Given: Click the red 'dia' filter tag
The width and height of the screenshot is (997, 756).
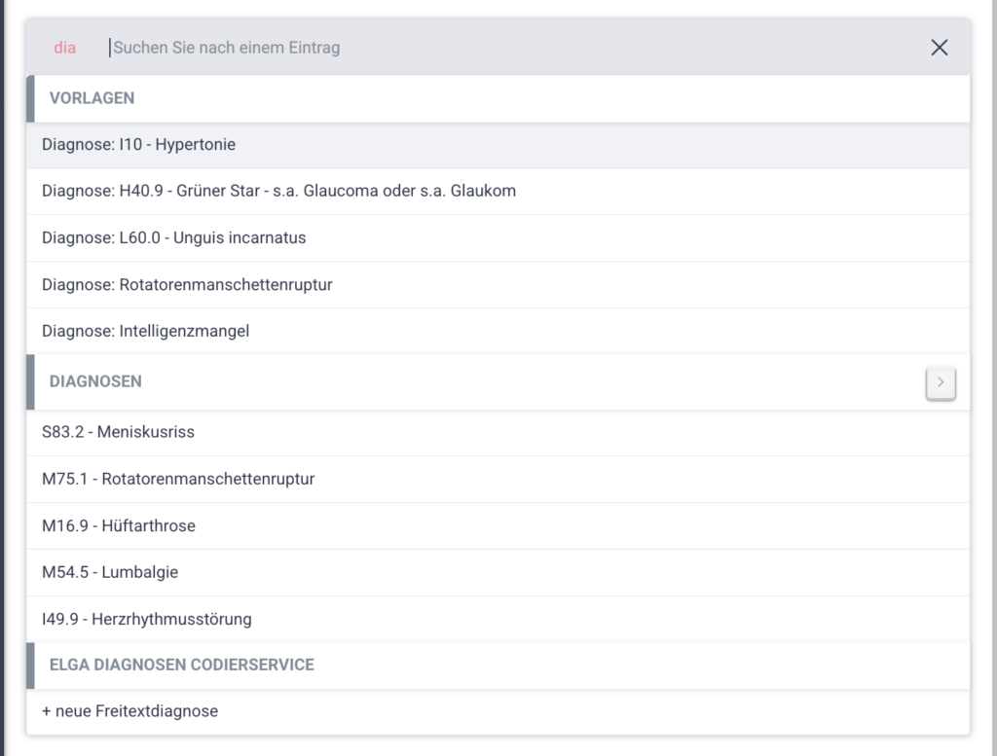Looking at the screenshot, I should point(65,48).
